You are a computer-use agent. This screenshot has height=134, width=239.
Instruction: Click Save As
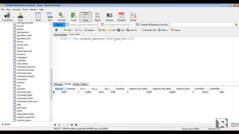132,30
